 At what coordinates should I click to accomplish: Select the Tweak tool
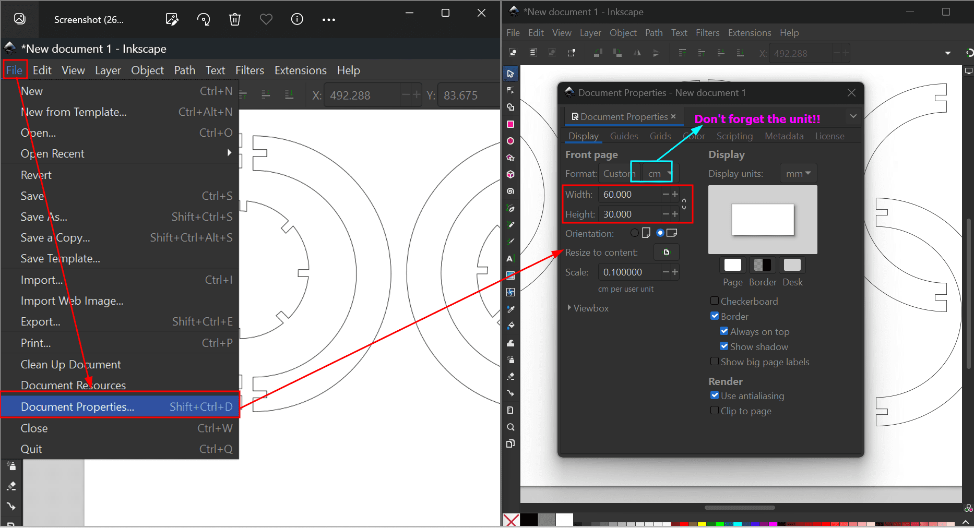tap(510, 343)
